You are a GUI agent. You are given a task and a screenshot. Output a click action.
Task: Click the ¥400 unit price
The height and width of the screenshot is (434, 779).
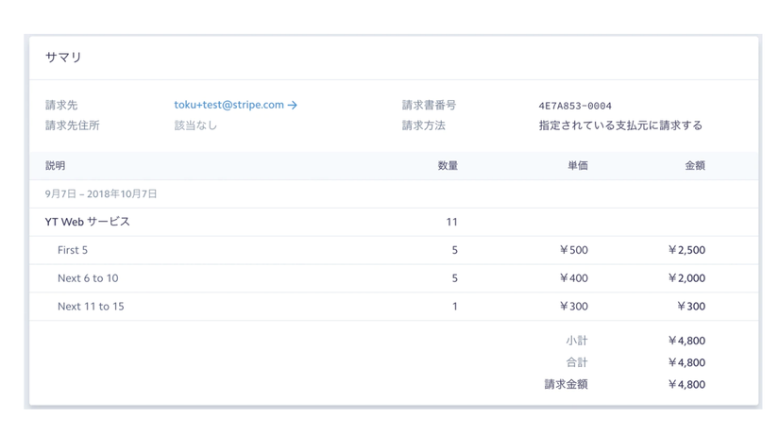point(573,279)
